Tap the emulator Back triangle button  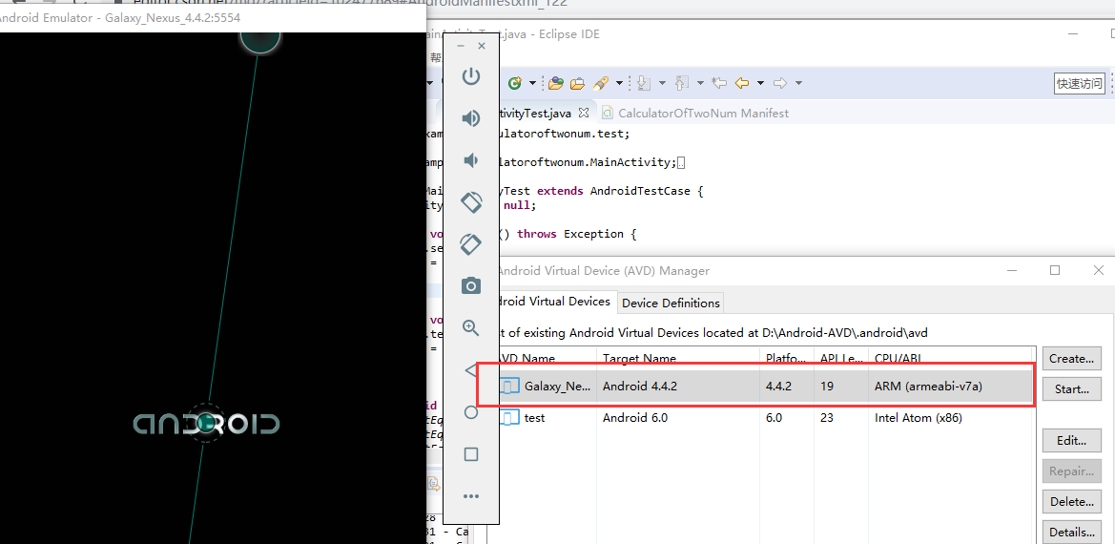pyautogui.click(x=471, y=369)
